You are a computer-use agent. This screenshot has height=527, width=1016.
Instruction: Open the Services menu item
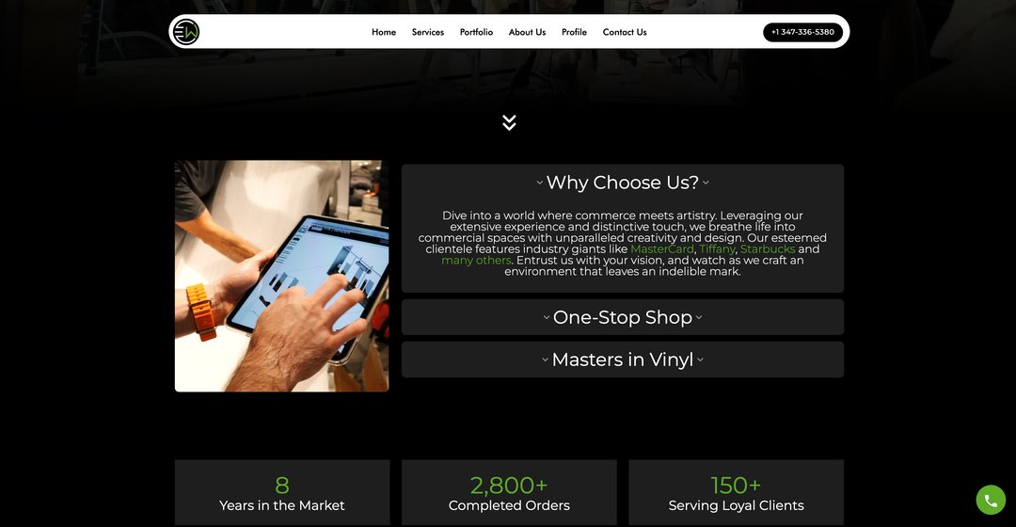(428, 32)
